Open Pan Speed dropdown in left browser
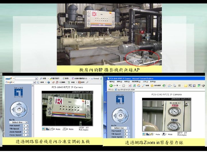The height and width of the screenshot is (155, 207). point(26,126)
